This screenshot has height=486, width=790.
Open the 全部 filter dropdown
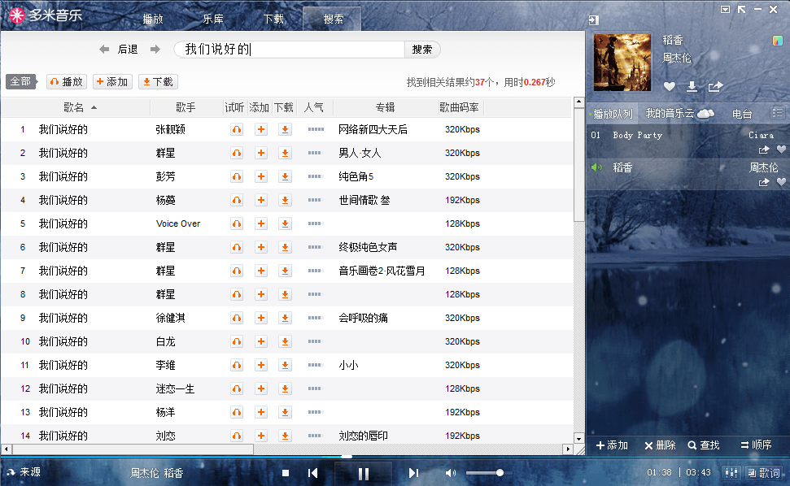pos(21,81)
